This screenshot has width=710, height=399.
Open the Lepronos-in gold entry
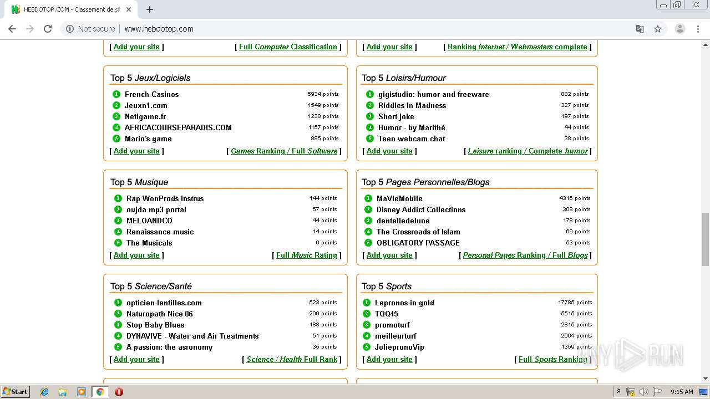coord(404,303)
